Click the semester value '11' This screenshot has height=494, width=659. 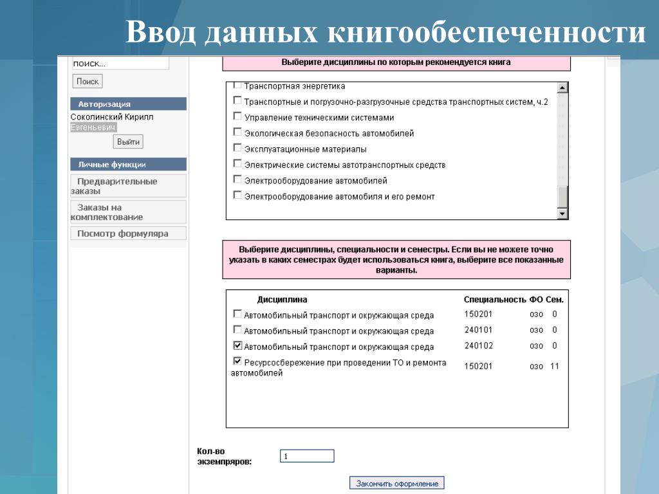(554, 366)
